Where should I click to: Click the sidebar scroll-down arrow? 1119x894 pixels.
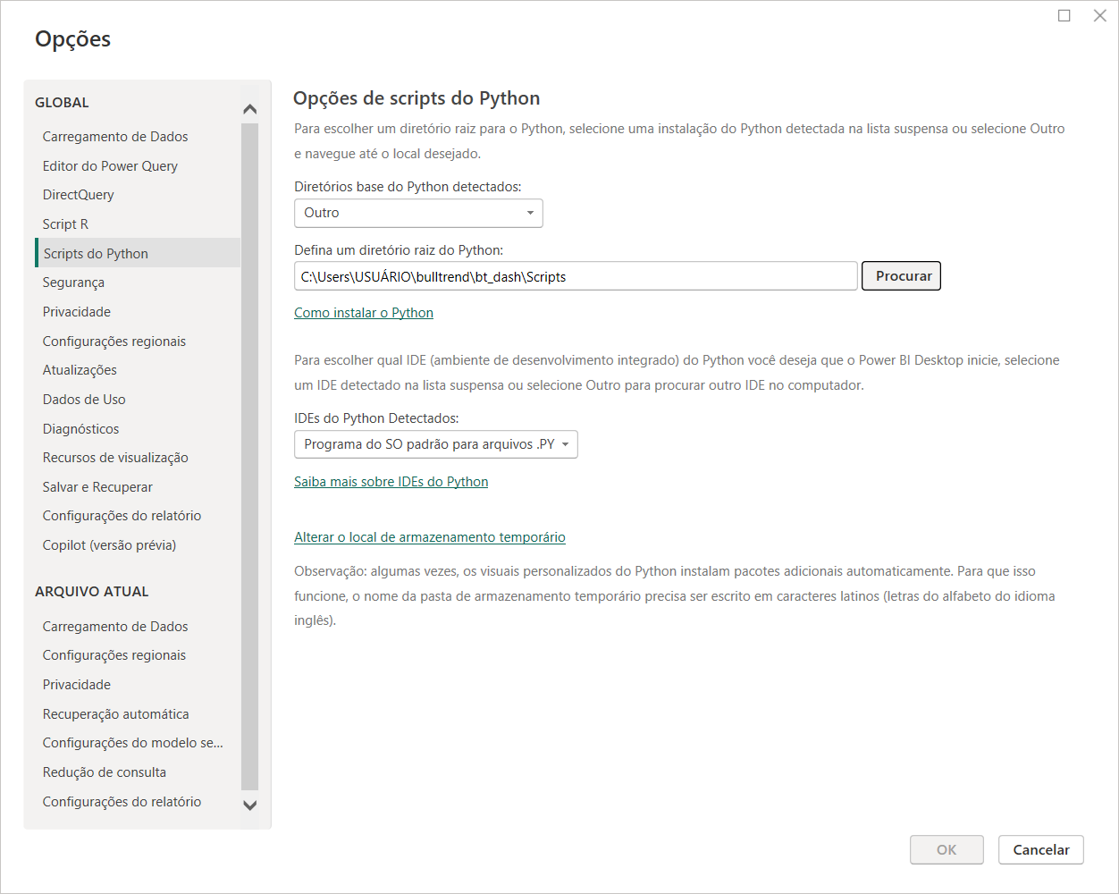point(250,805)
